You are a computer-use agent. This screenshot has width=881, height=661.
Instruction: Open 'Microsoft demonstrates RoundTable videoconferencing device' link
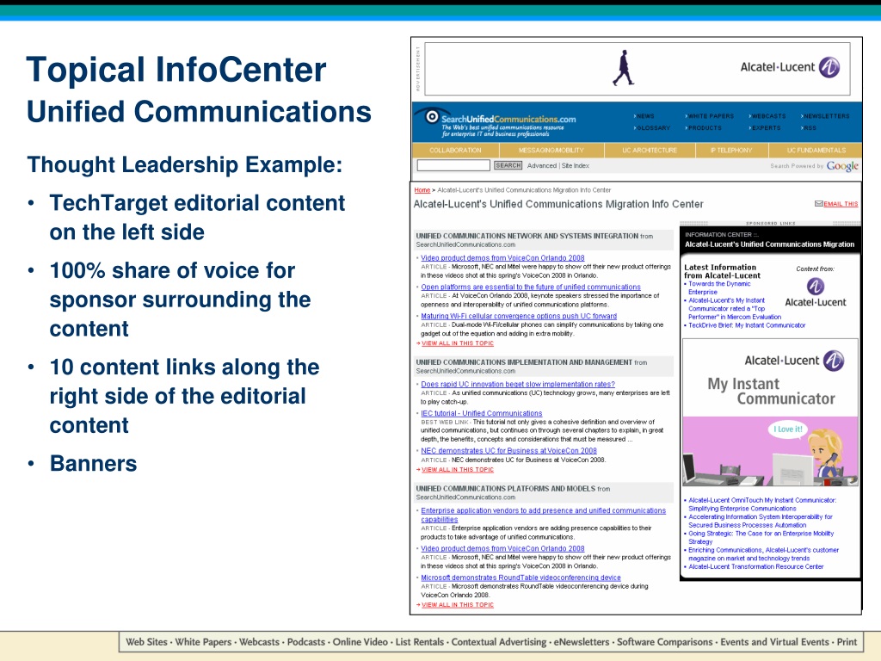pyautogui.click(x=521, y=578)
